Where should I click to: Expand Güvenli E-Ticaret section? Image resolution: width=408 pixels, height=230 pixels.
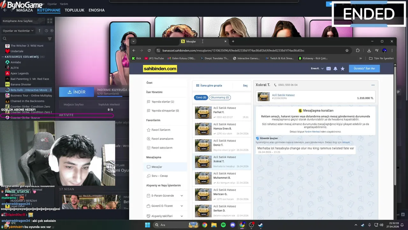tap(165, 206)
